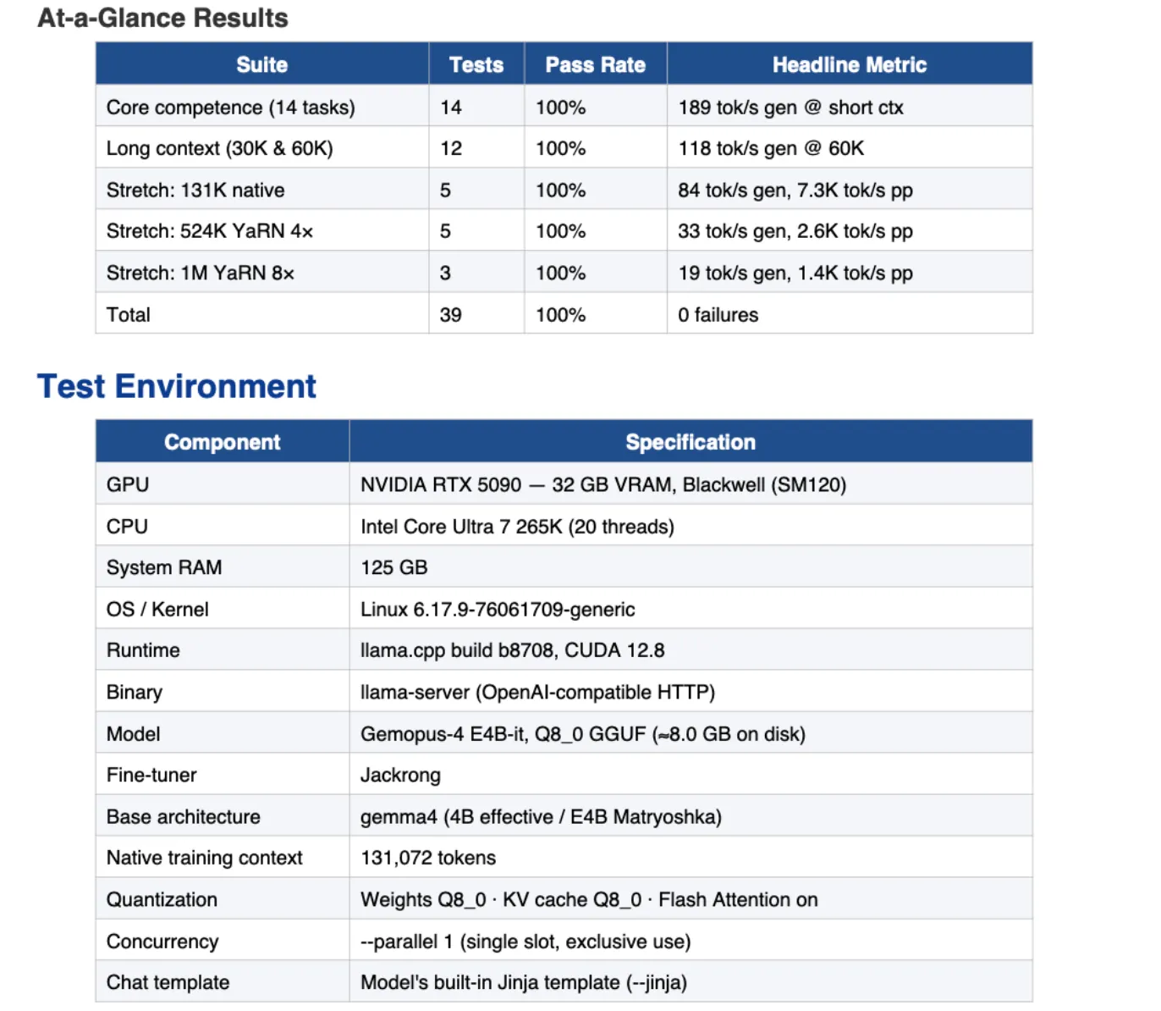Click the Tests column header

[x=476, y=64]
